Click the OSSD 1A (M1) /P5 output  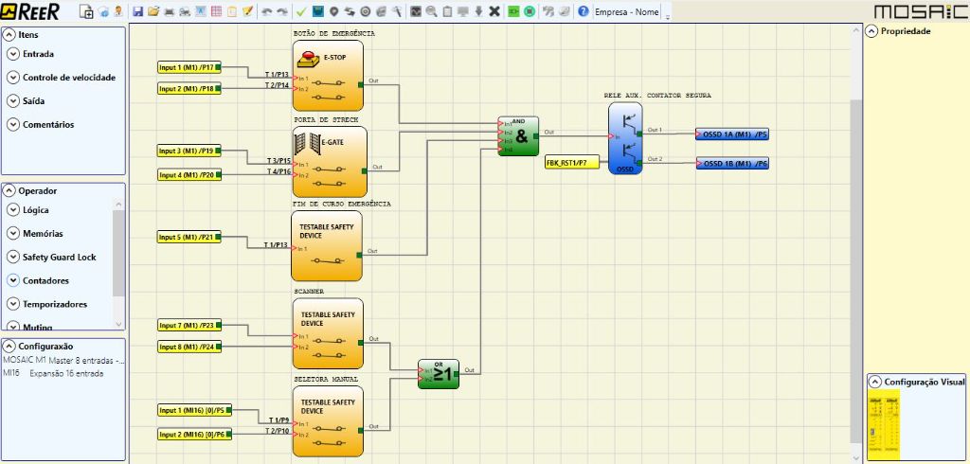click(732, 134)
